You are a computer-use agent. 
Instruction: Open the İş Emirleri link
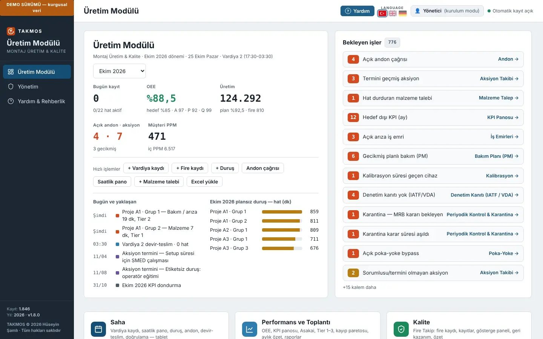[505, 137]
